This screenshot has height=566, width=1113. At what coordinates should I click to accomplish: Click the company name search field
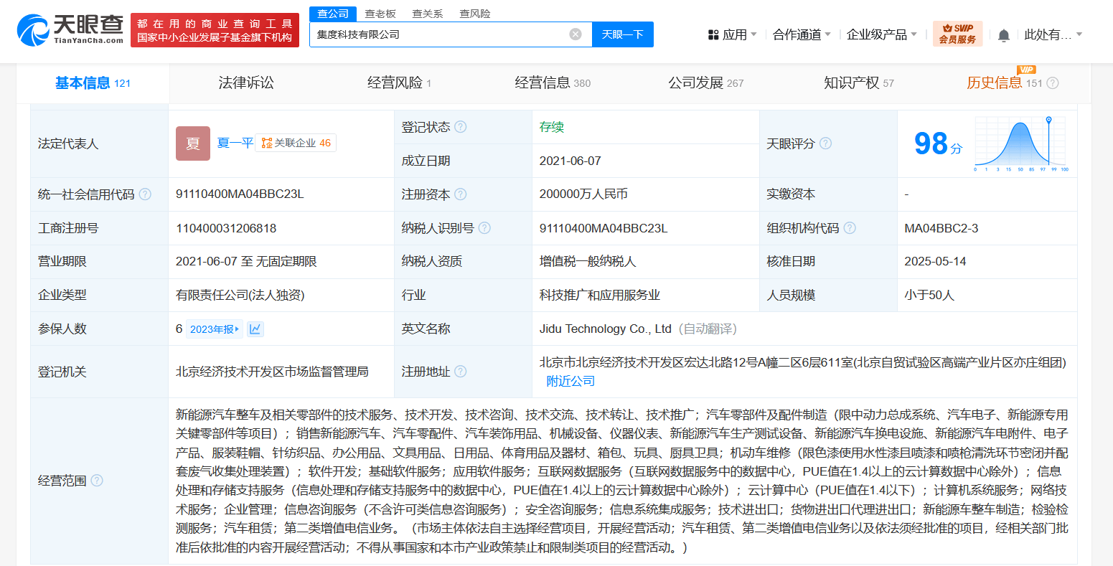click(x=438, y=34)
